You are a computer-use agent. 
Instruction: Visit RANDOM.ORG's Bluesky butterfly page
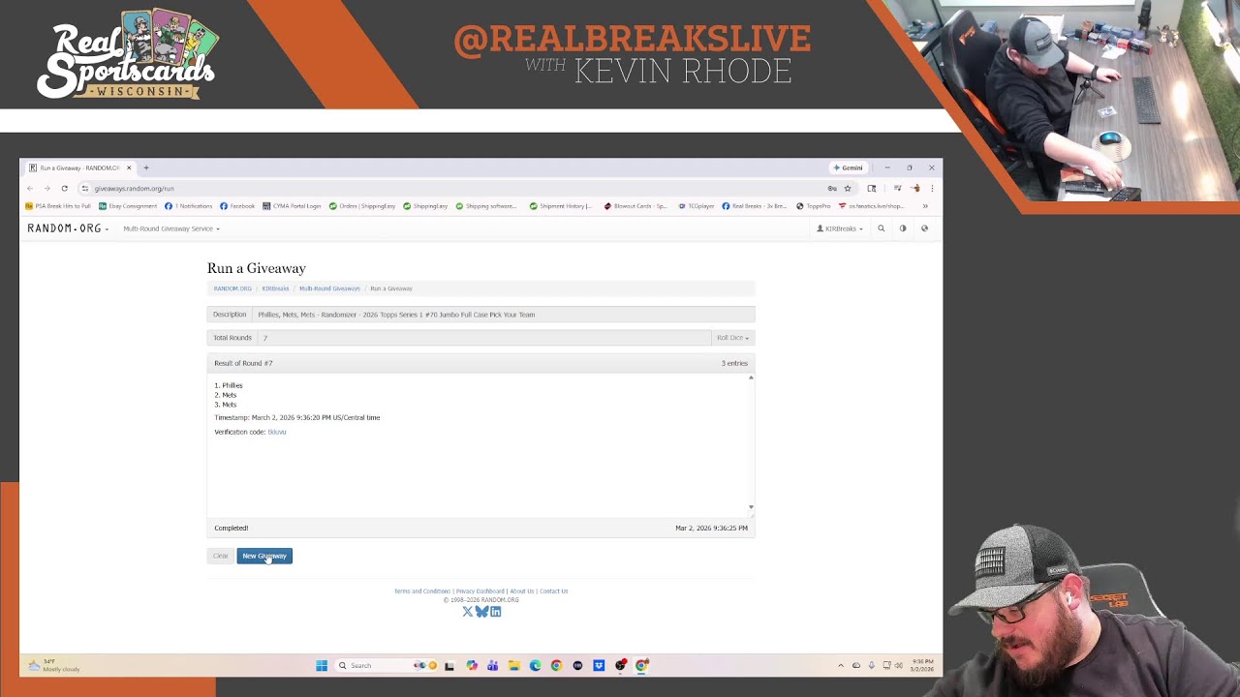pos(481,612)
